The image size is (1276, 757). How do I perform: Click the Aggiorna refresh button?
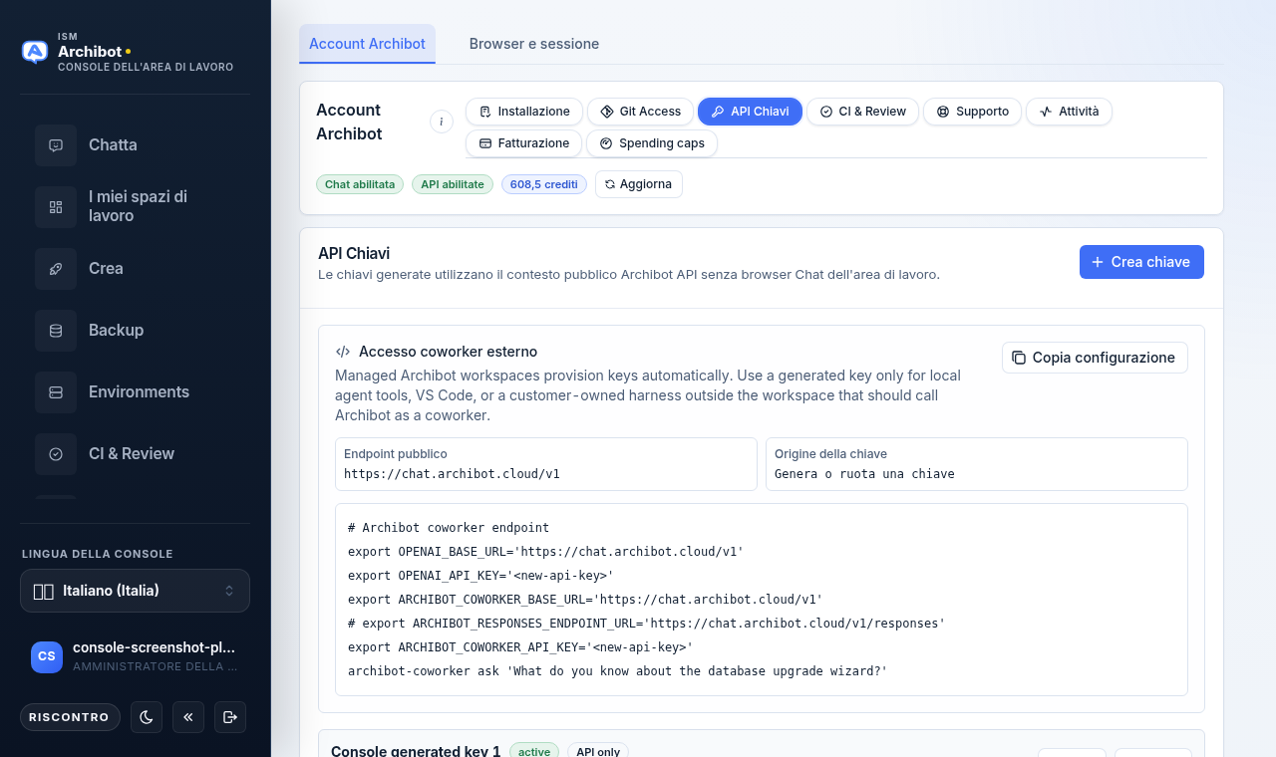pos(639,184)
